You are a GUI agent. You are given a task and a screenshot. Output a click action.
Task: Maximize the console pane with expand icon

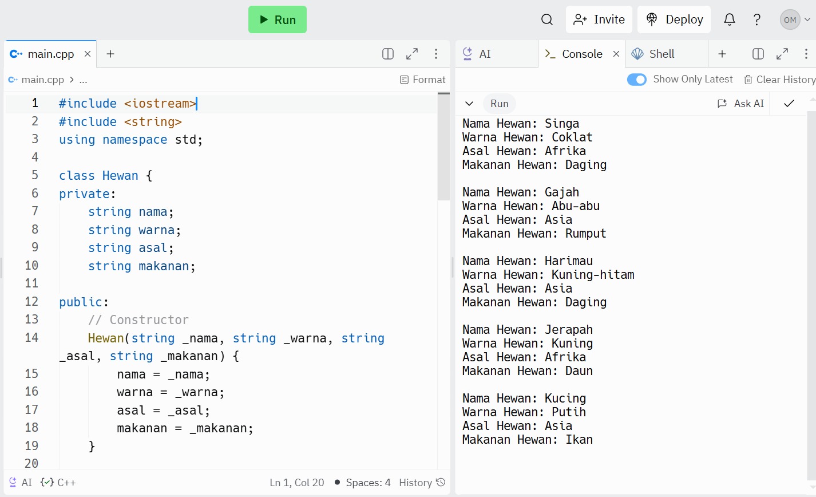point(782,54)
